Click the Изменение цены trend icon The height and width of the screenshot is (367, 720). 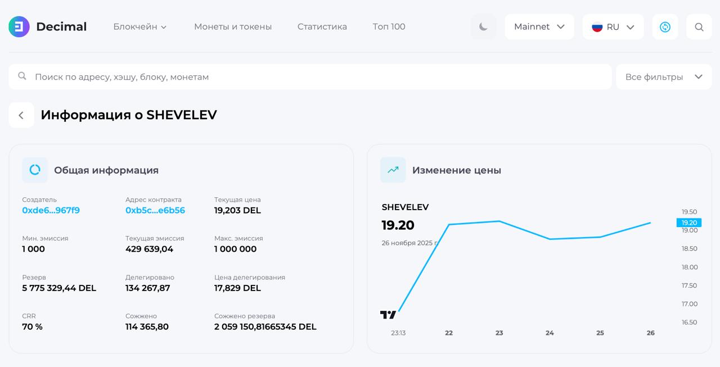click(393, 170)
